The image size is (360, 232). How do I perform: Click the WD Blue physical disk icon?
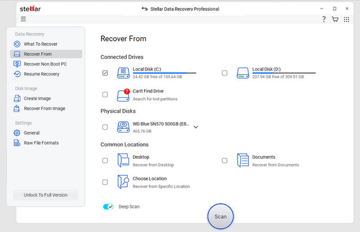click(123, 127)
